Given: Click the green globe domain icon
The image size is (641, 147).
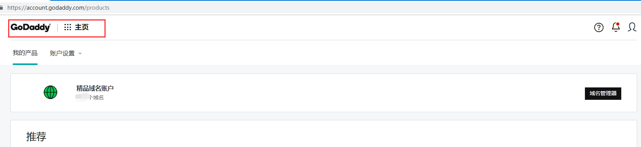Looking at the screenshot, I should pos(50,92).
